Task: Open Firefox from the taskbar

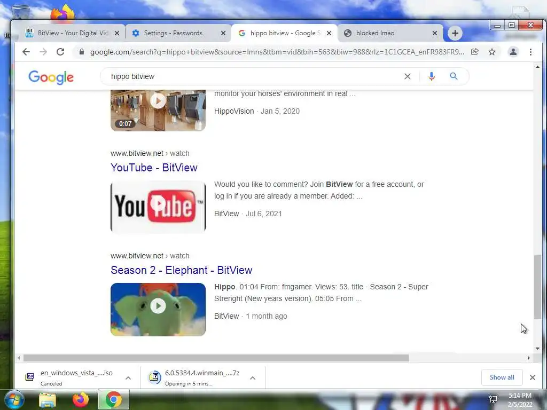Action: (x=81, y=399)
